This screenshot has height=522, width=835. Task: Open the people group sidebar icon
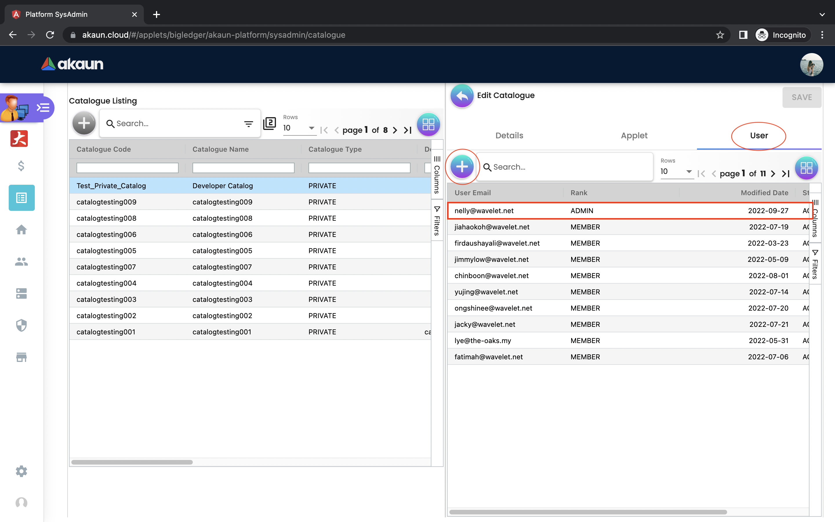point(21,262)
